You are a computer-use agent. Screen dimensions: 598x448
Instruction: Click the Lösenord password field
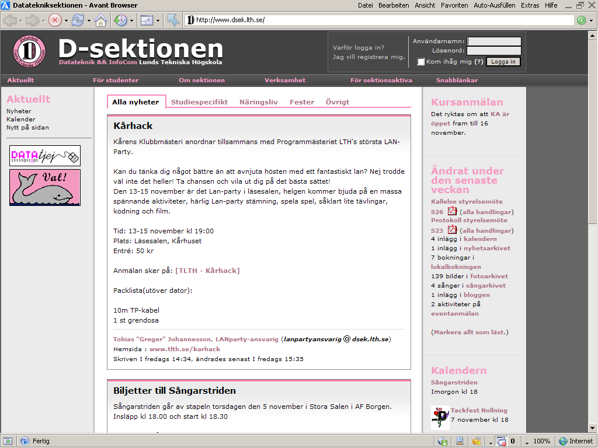click(494, 51)
